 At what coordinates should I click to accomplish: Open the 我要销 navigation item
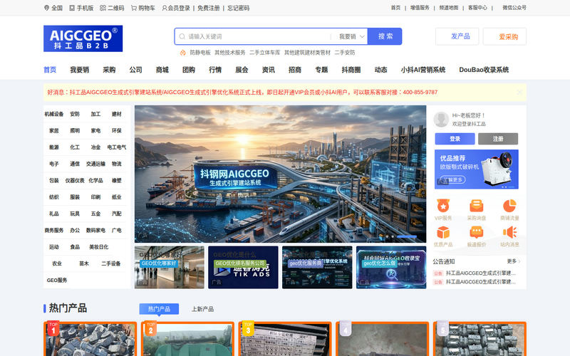pyautogui.click(x=80, y=70)
